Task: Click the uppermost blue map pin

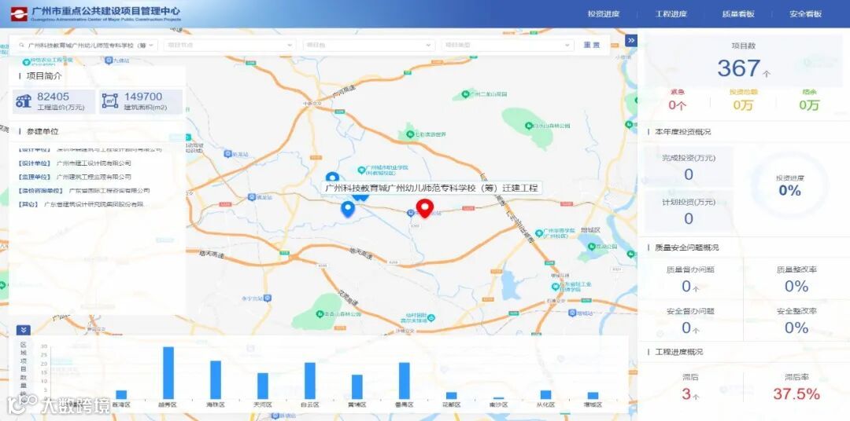Action: 332,177
